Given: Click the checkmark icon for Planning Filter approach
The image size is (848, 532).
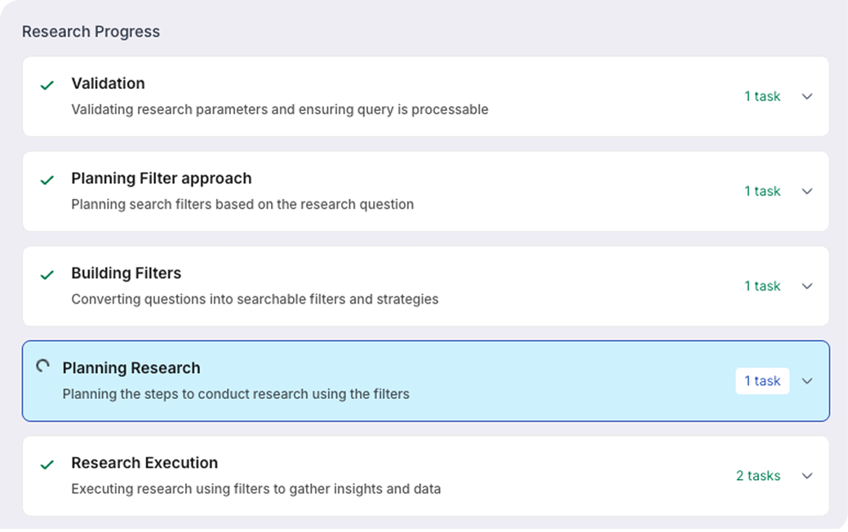Looking at the screenshot, I should tap(47, 180).
